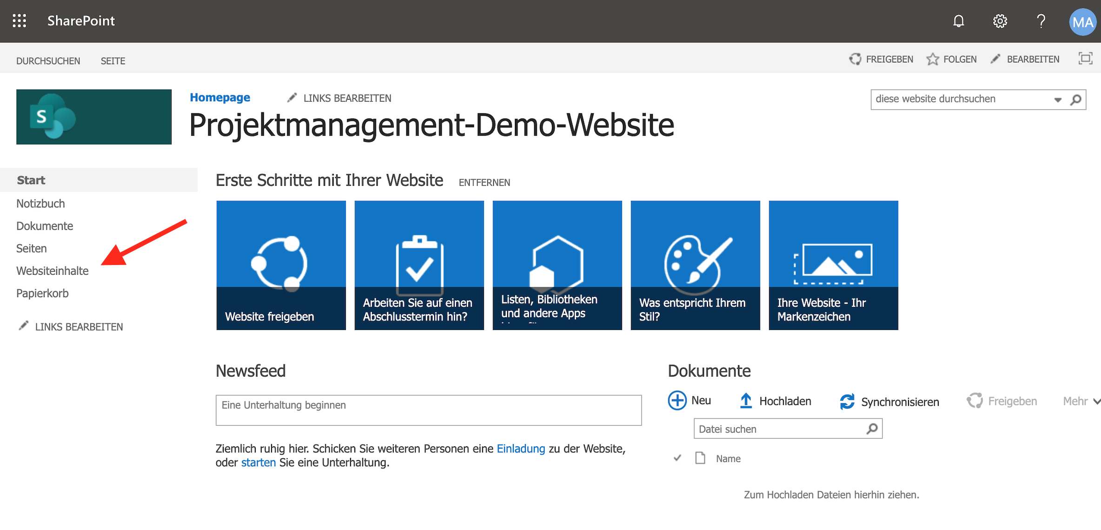Follow the site with the FOLGEN star

[x=951, y=59]
